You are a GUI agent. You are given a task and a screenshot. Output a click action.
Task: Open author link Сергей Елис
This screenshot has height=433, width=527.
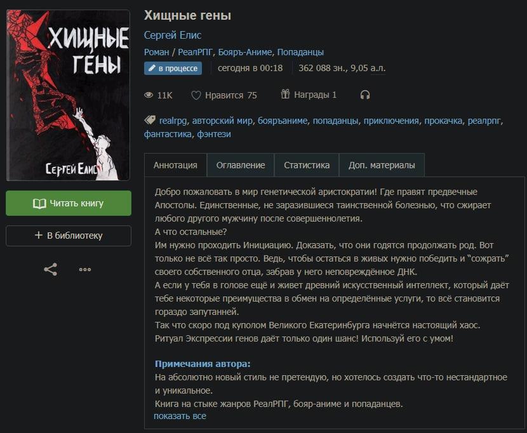pyautogui.click(x=173, y=35)
